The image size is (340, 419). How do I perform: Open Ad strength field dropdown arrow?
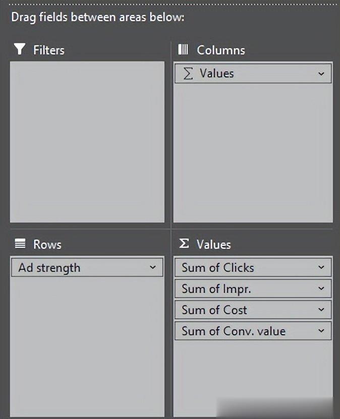click(153, 268)
